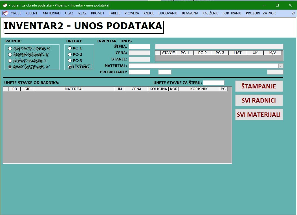The image size is (297, 215).
Task: Choose the PC-3 radio option
Action: [x=70, y=61]
